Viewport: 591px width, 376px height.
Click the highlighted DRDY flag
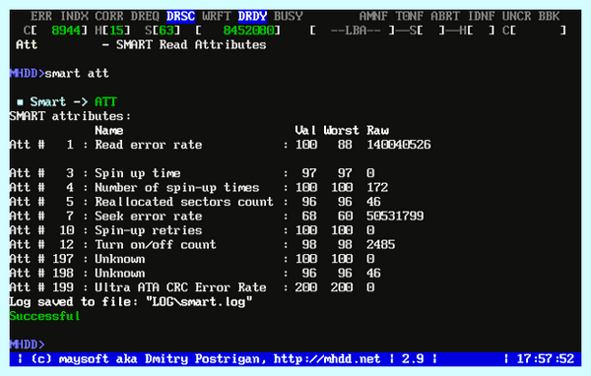pos(252,16)
